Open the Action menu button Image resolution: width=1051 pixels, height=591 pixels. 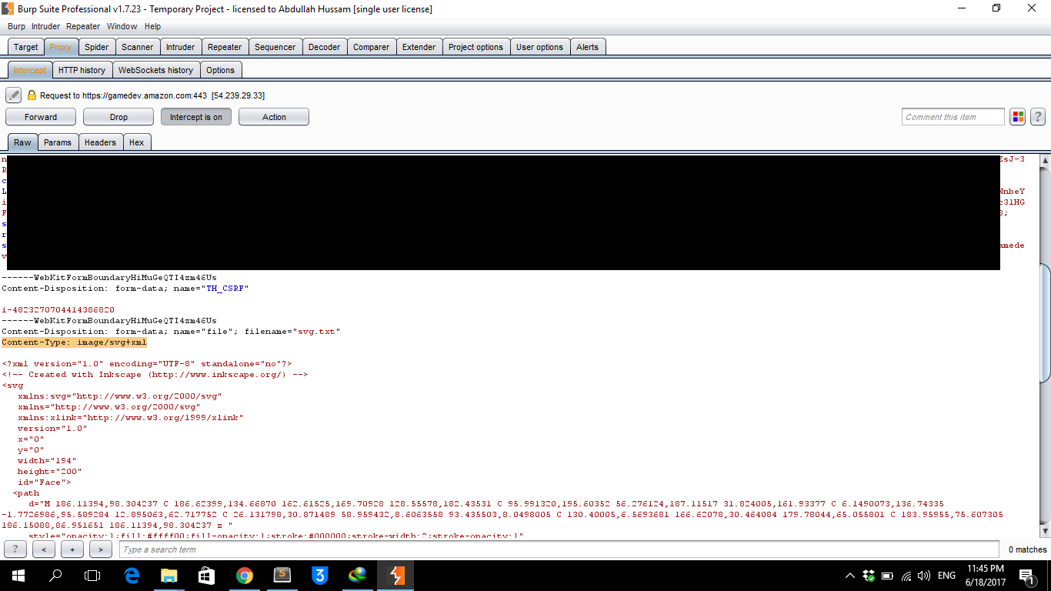(x=274, y=117)
